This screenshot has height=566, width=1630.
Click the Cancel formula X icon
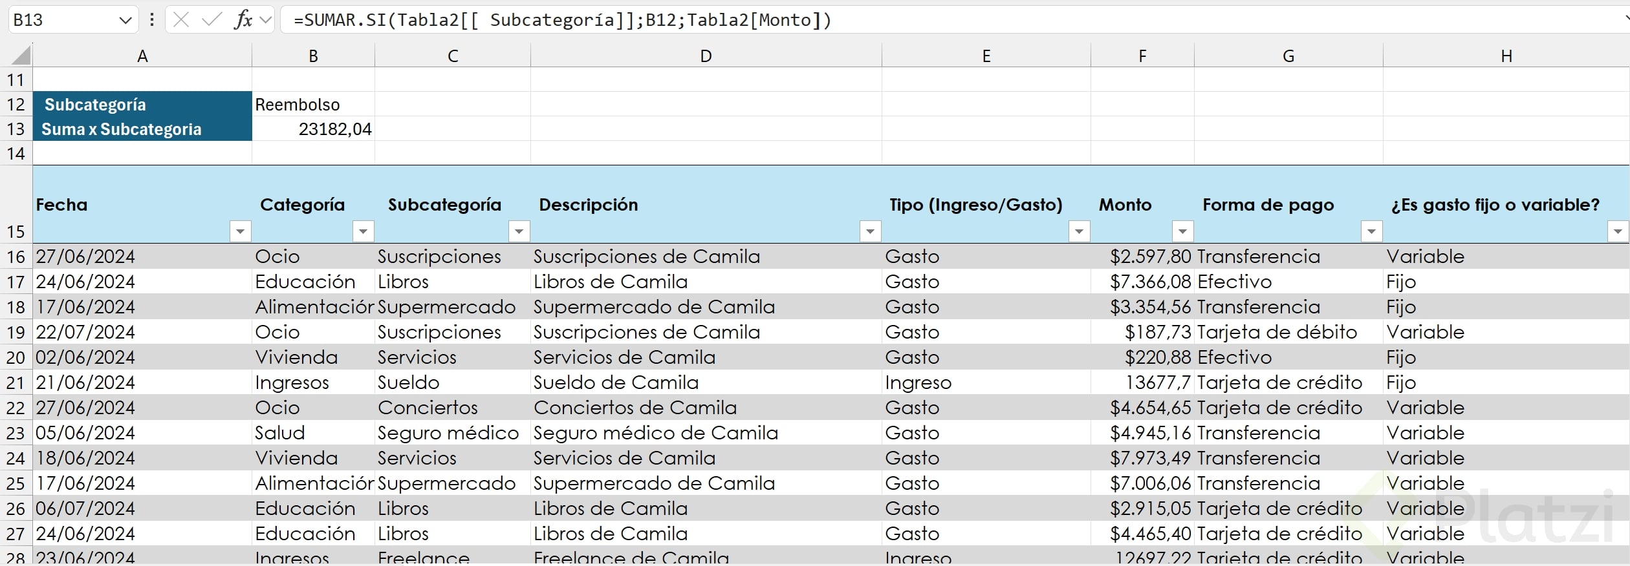[x=181, y=20]
